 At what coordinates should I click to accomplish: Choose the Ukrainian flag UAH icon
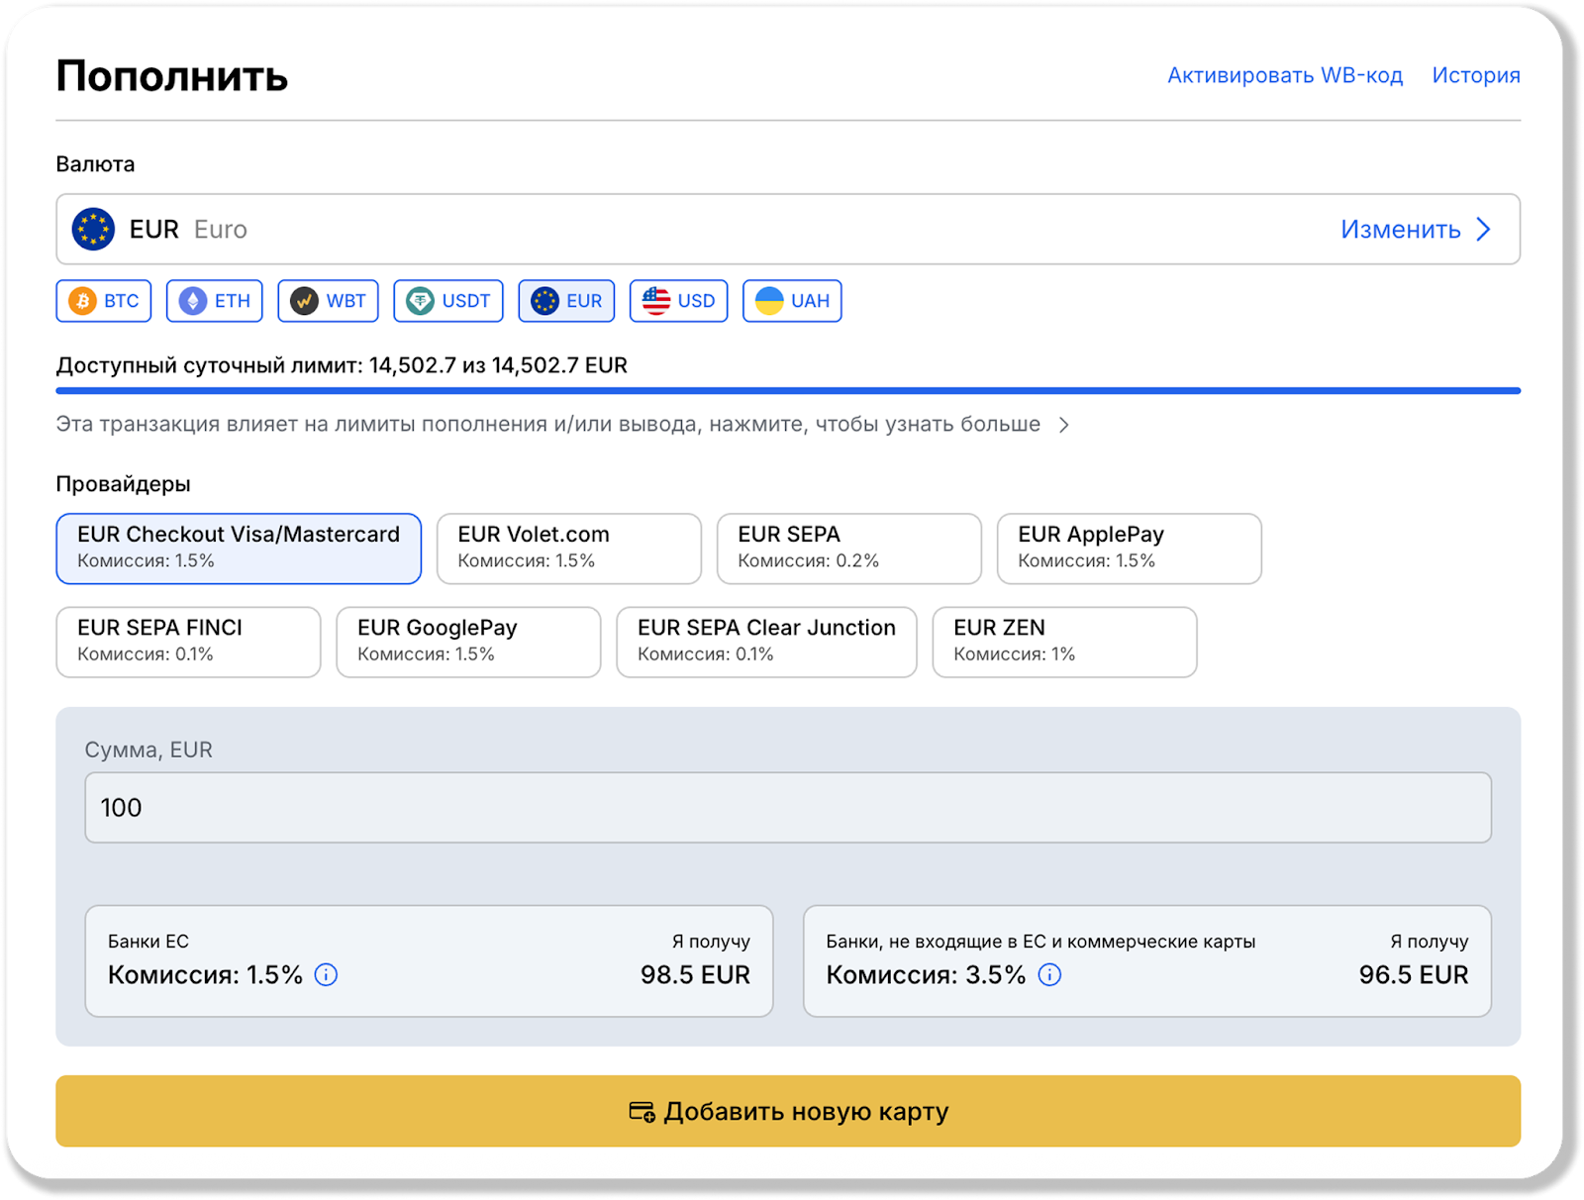pos(769,301)
